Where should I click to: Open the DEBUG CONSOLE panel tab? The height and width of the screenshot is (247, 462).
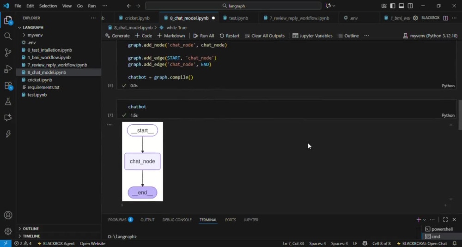177,220
